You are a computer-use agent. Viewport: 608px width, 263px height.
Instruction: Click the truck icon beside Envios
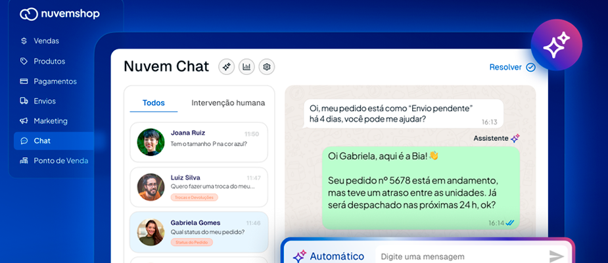coord(24,101)
